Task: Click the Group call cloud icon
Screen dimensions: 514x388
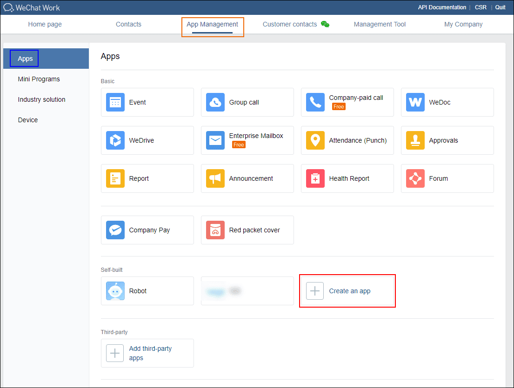Action: point(215,102)
